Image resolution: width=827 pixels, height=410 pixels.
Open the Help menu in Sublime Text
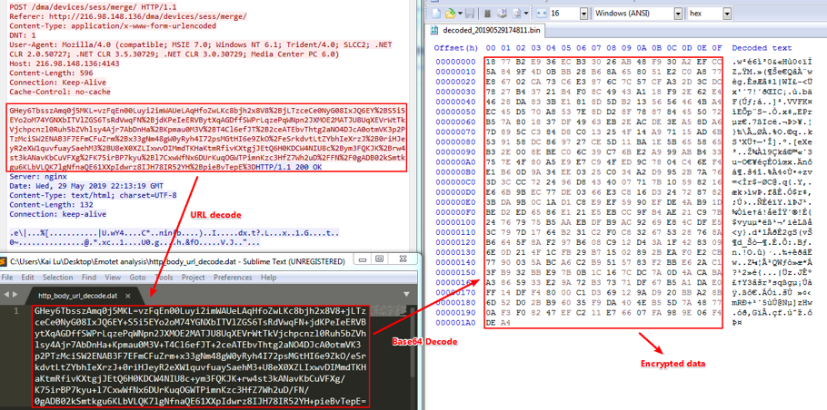268,278
